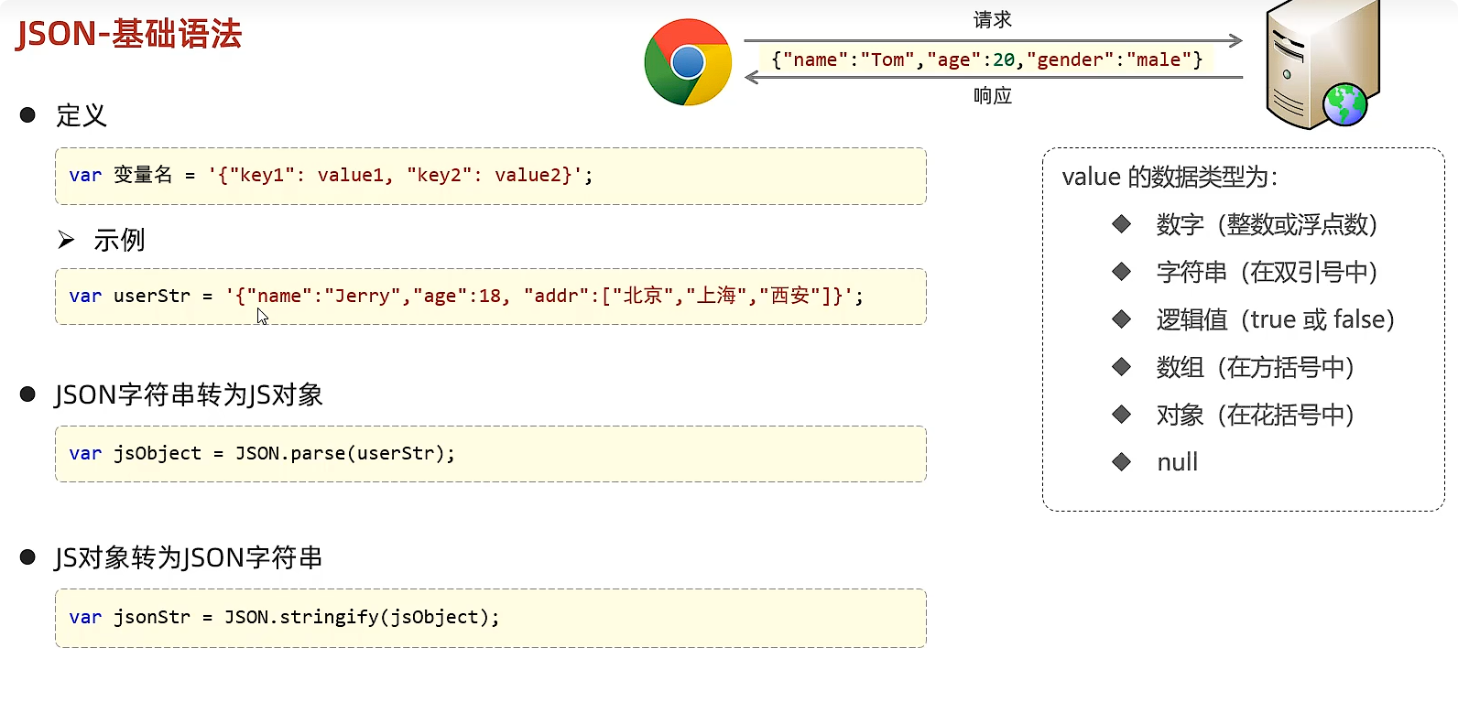This screenshot has width=1458, height=702.
Task: Click the globe badge on the server
Action: pyautogui.click(x=1344, y=104)
